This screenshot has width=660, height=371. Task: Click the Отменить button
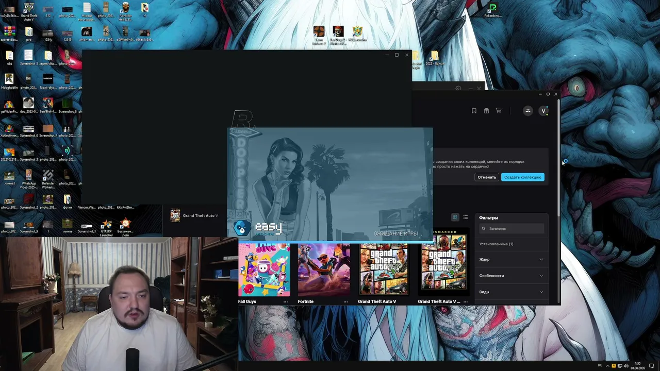click(x=487, y=177)
